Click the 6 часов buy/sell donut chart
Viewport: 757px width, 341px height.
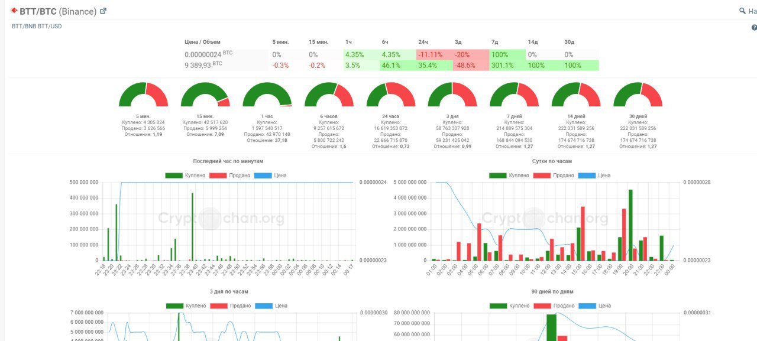point(329,95)
